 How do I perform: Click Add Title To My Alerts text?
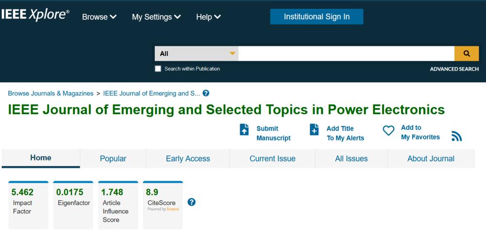345,133
